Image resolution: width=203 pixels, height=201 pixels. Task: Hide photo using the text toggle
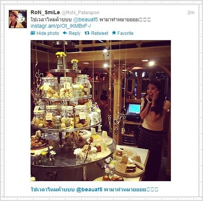pos(48,33)
